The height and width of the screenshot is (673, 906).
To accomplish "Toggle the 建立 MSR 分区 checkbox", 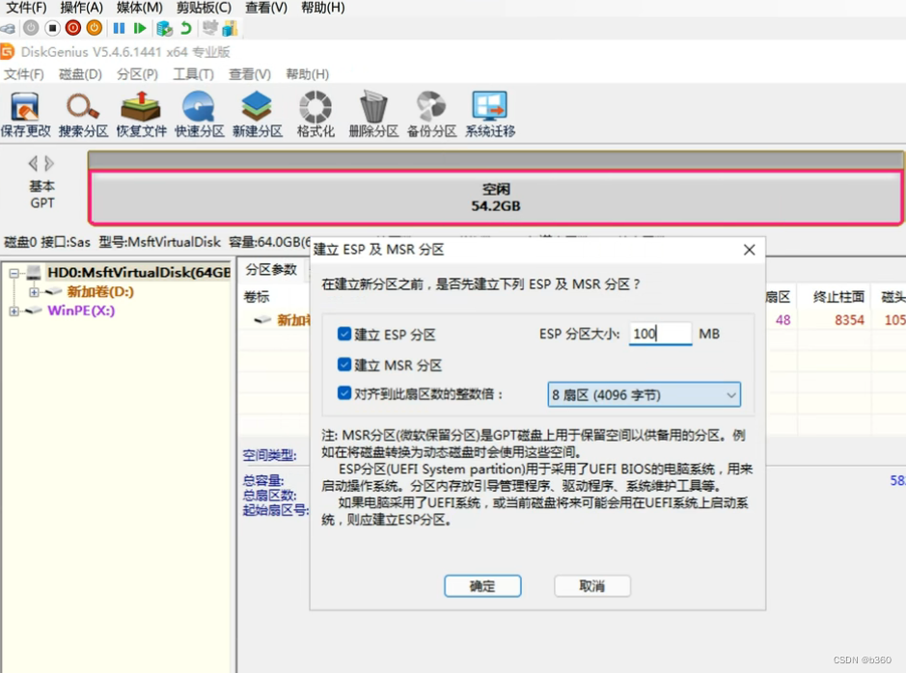I will (344, 364).
